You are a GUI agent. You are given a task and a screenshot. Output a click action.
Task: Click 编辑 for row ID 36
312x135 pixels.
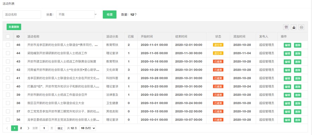287,120
